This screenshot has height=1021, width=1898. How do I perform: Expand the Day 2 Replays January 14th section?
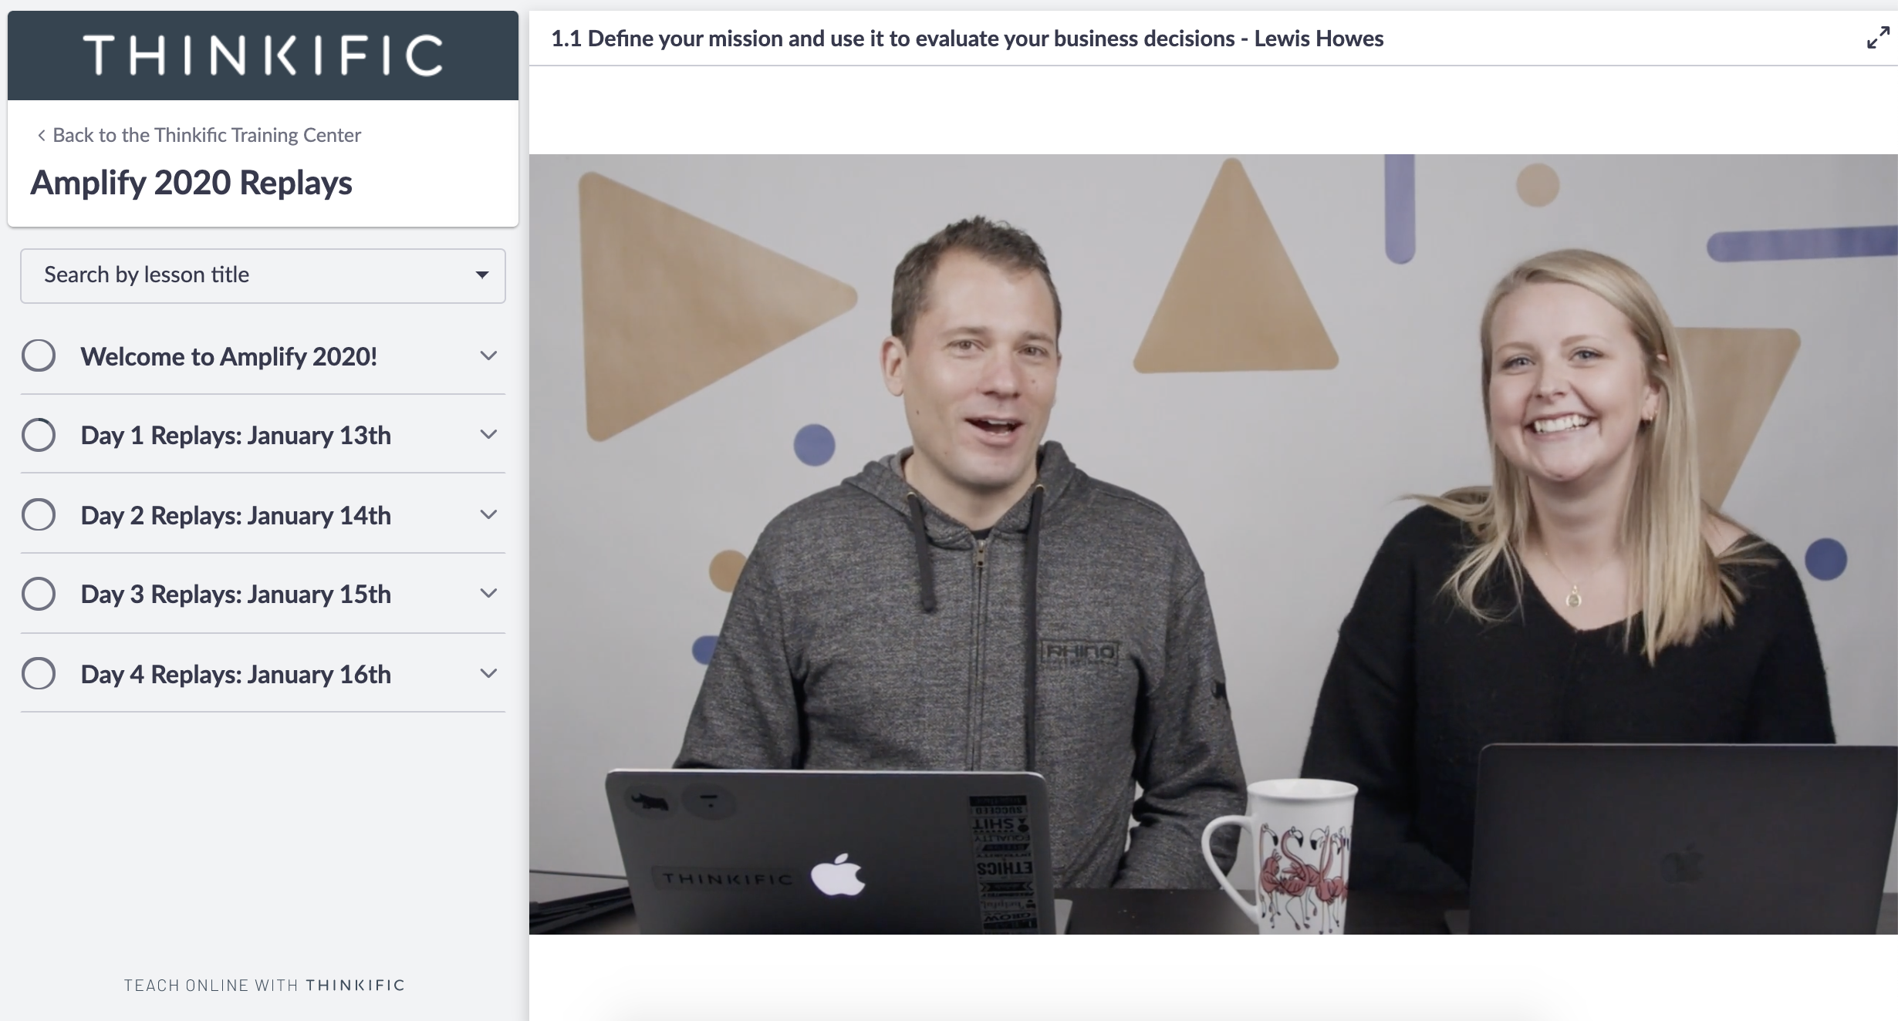coord(491,516)
